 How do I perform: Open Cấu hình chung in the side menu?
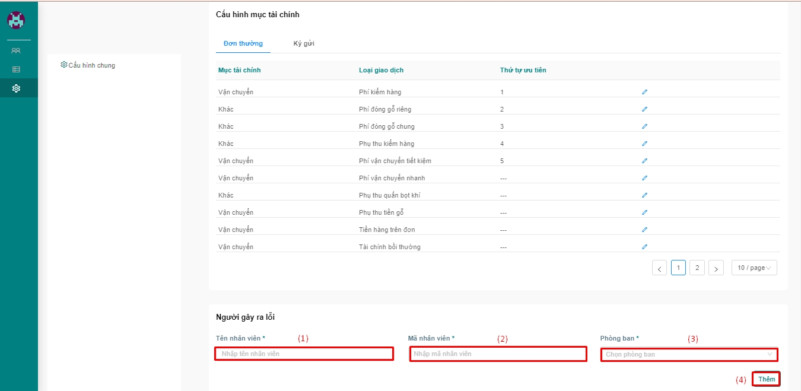click(x=88, y=65)
